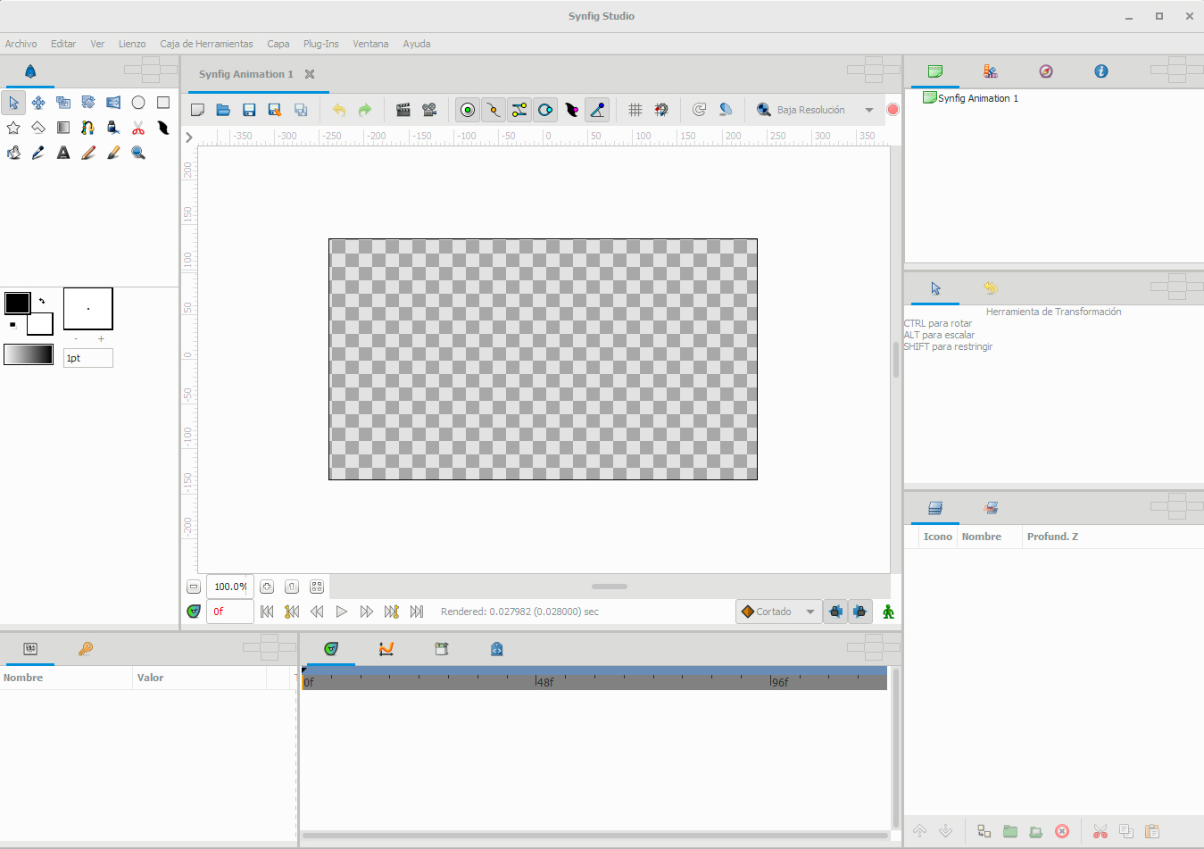Expand the rulers corner arrow menu

189,137
